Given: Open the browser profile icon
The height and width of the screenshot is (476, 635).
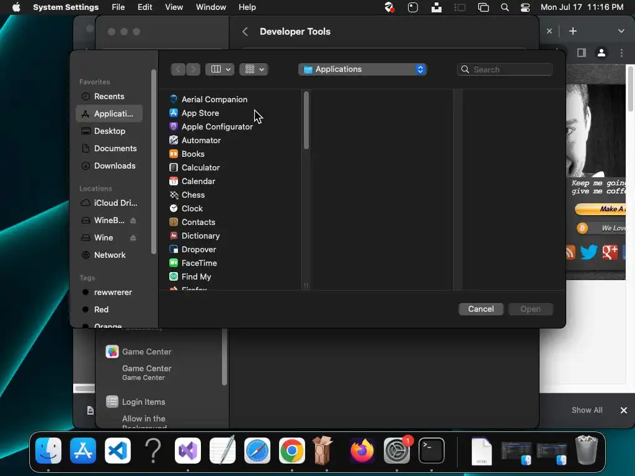Looking at the screenshot, I should coord(602,53).
